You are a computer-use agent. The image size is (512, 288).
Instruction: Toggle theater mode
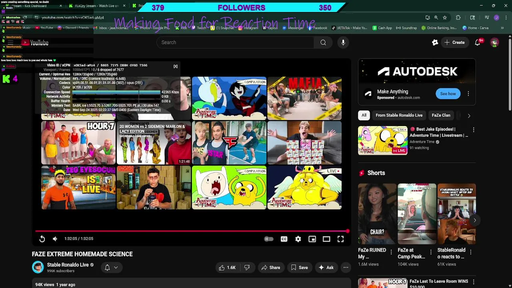coord(326,239)
